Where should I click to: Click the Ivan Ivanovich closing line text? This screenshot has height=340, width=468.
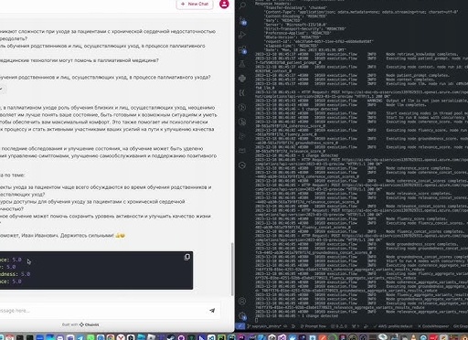tap(62, 236)
